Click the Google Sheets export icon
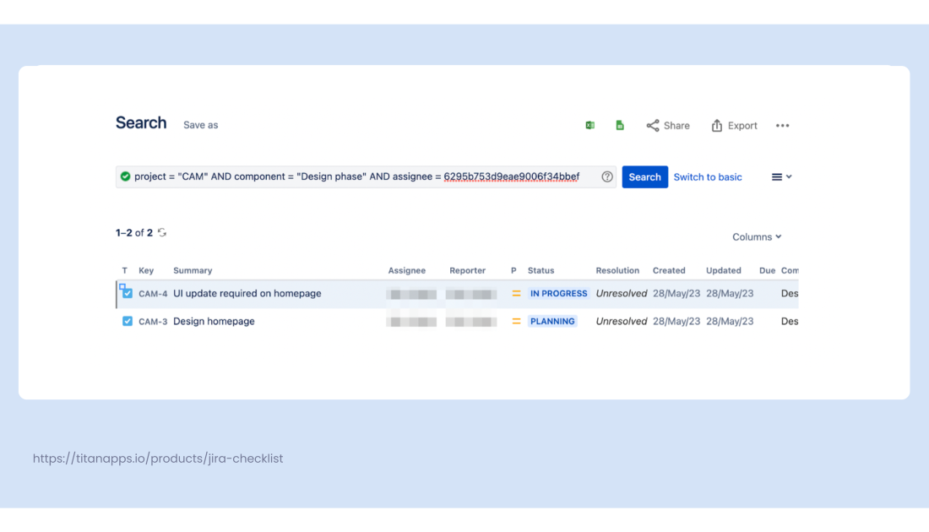 (x=620, y=125)
